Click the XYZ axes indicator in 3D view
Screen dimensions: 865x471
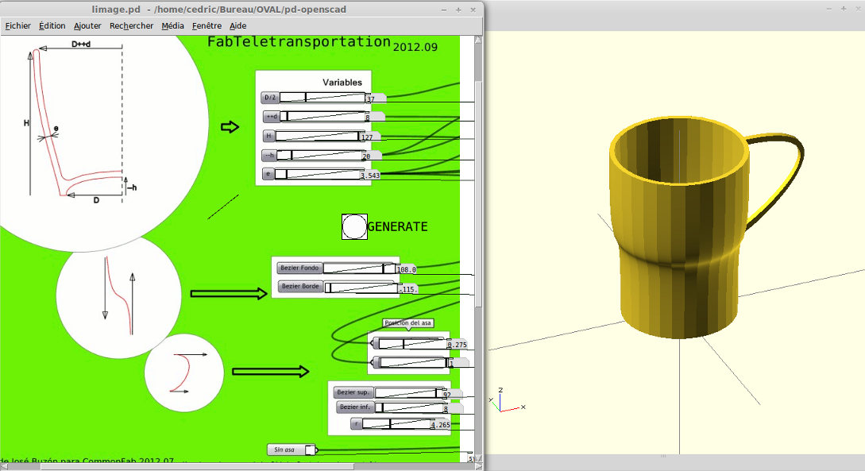point(504,404)
